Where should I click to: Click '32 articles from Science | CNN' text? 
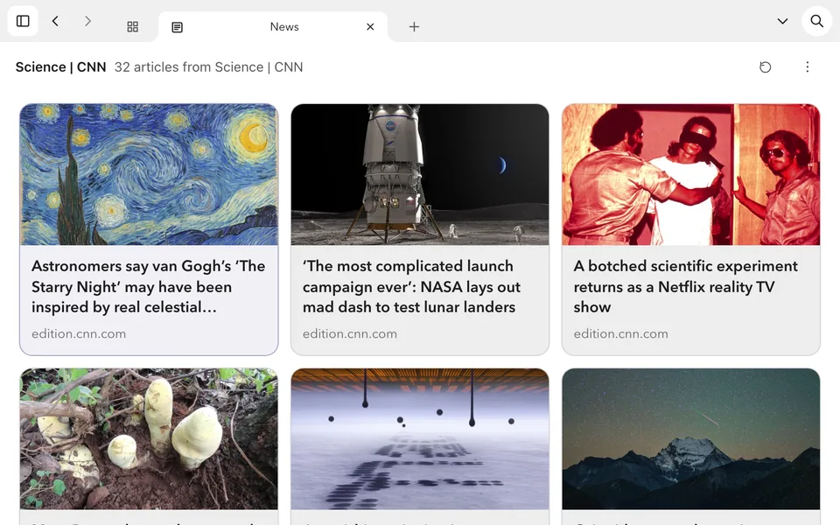(208, 67)
